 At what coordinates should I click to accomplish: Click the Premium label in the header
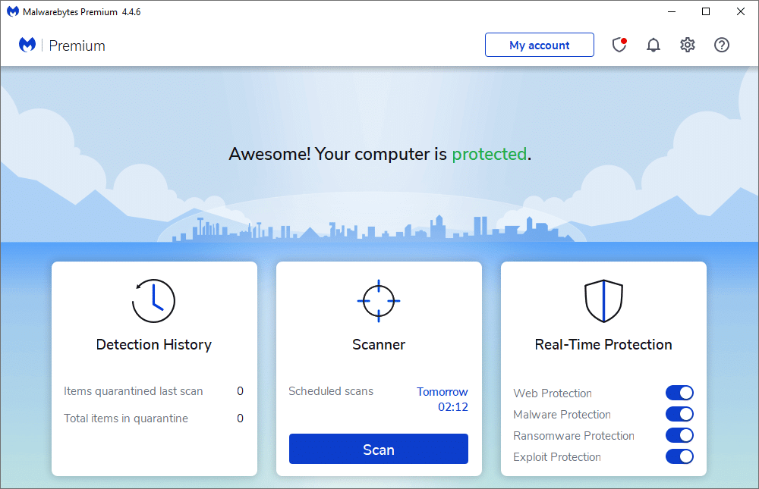click(77, 45)
